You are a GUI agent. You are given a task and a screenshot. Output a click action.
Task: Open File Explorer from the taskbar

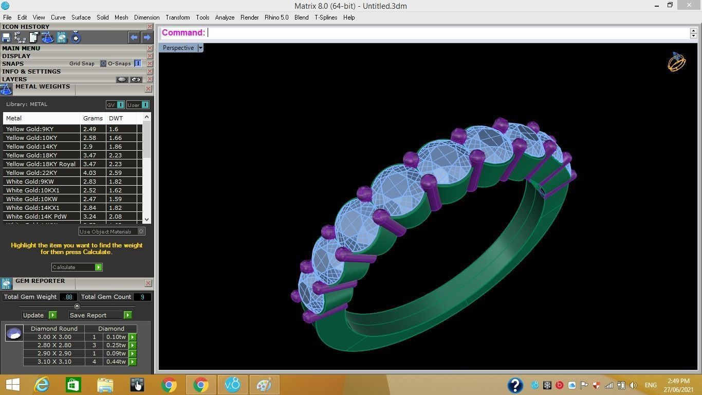105,385
